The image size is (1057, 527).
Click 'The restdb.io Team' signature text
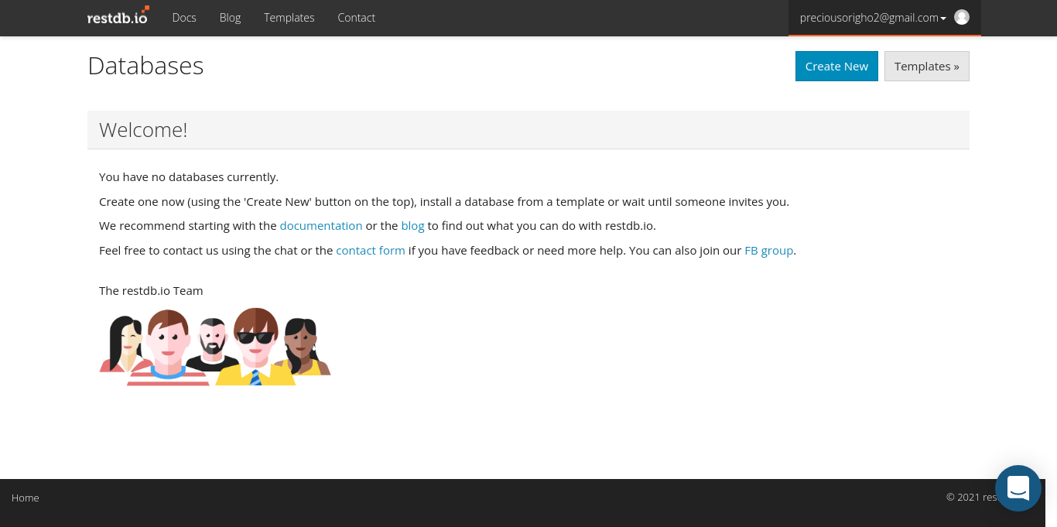pyautogui.click(x=151, y=291)
